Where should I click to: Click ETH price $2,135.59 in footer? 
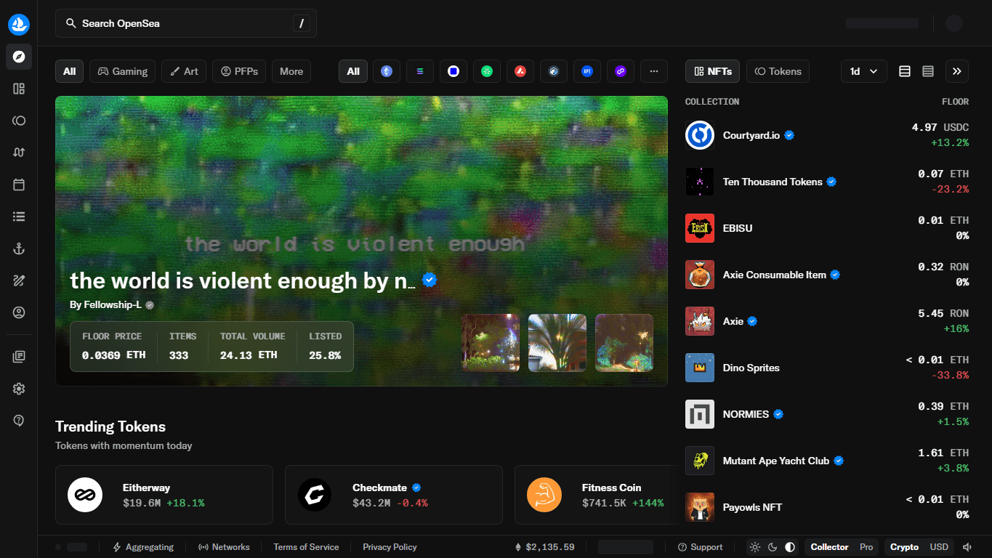pyautogui.click(x=544, y=547)
